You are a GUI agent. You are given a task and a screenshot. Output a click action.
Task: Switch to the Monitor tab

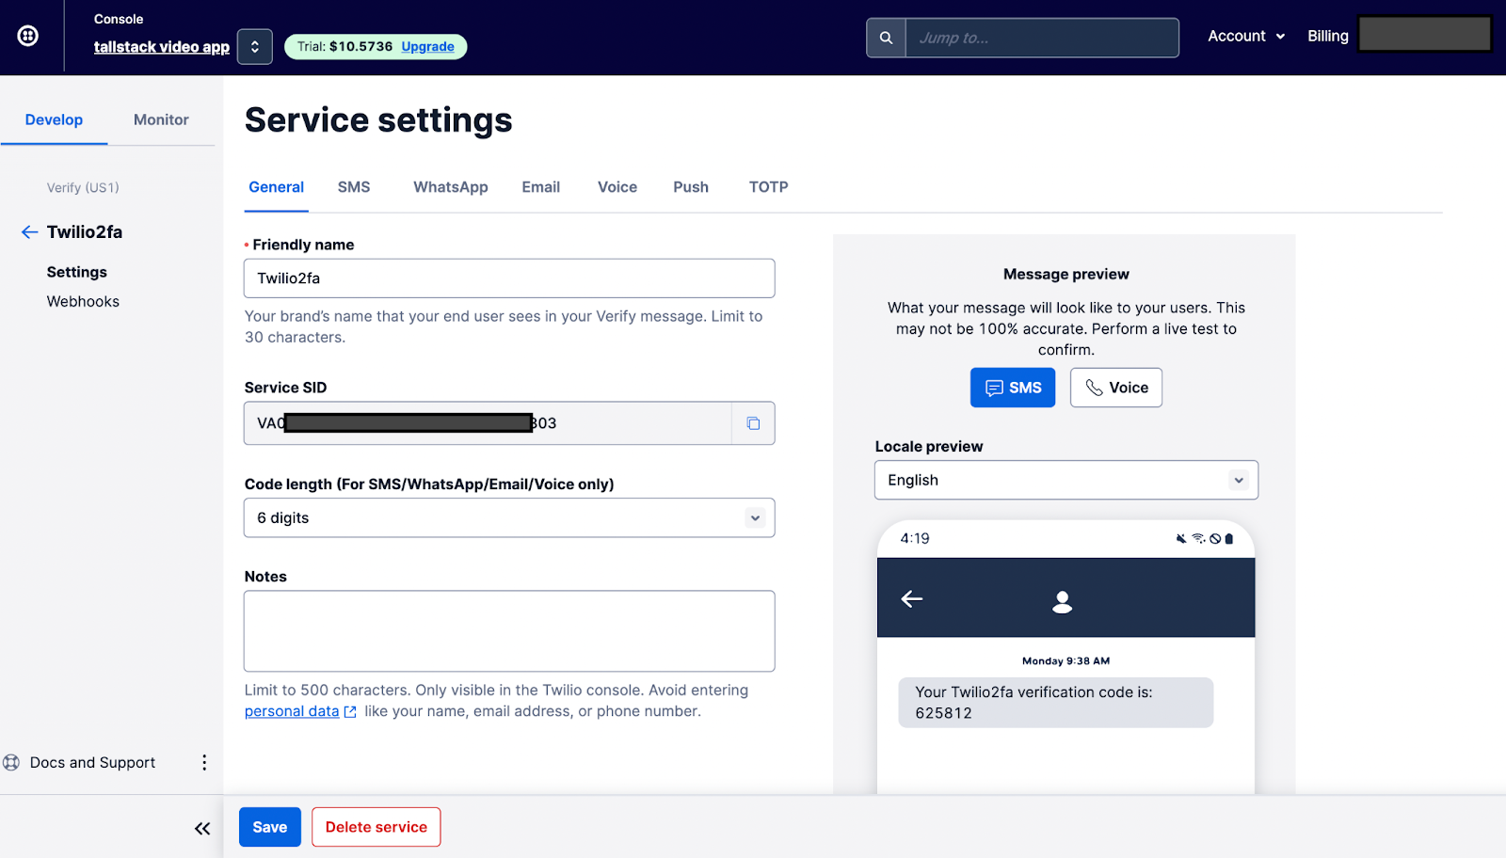click(x=161, y=119)
